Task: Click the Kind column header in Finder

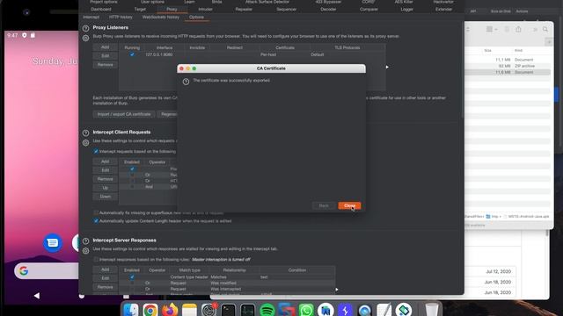Action: point(518,51)
